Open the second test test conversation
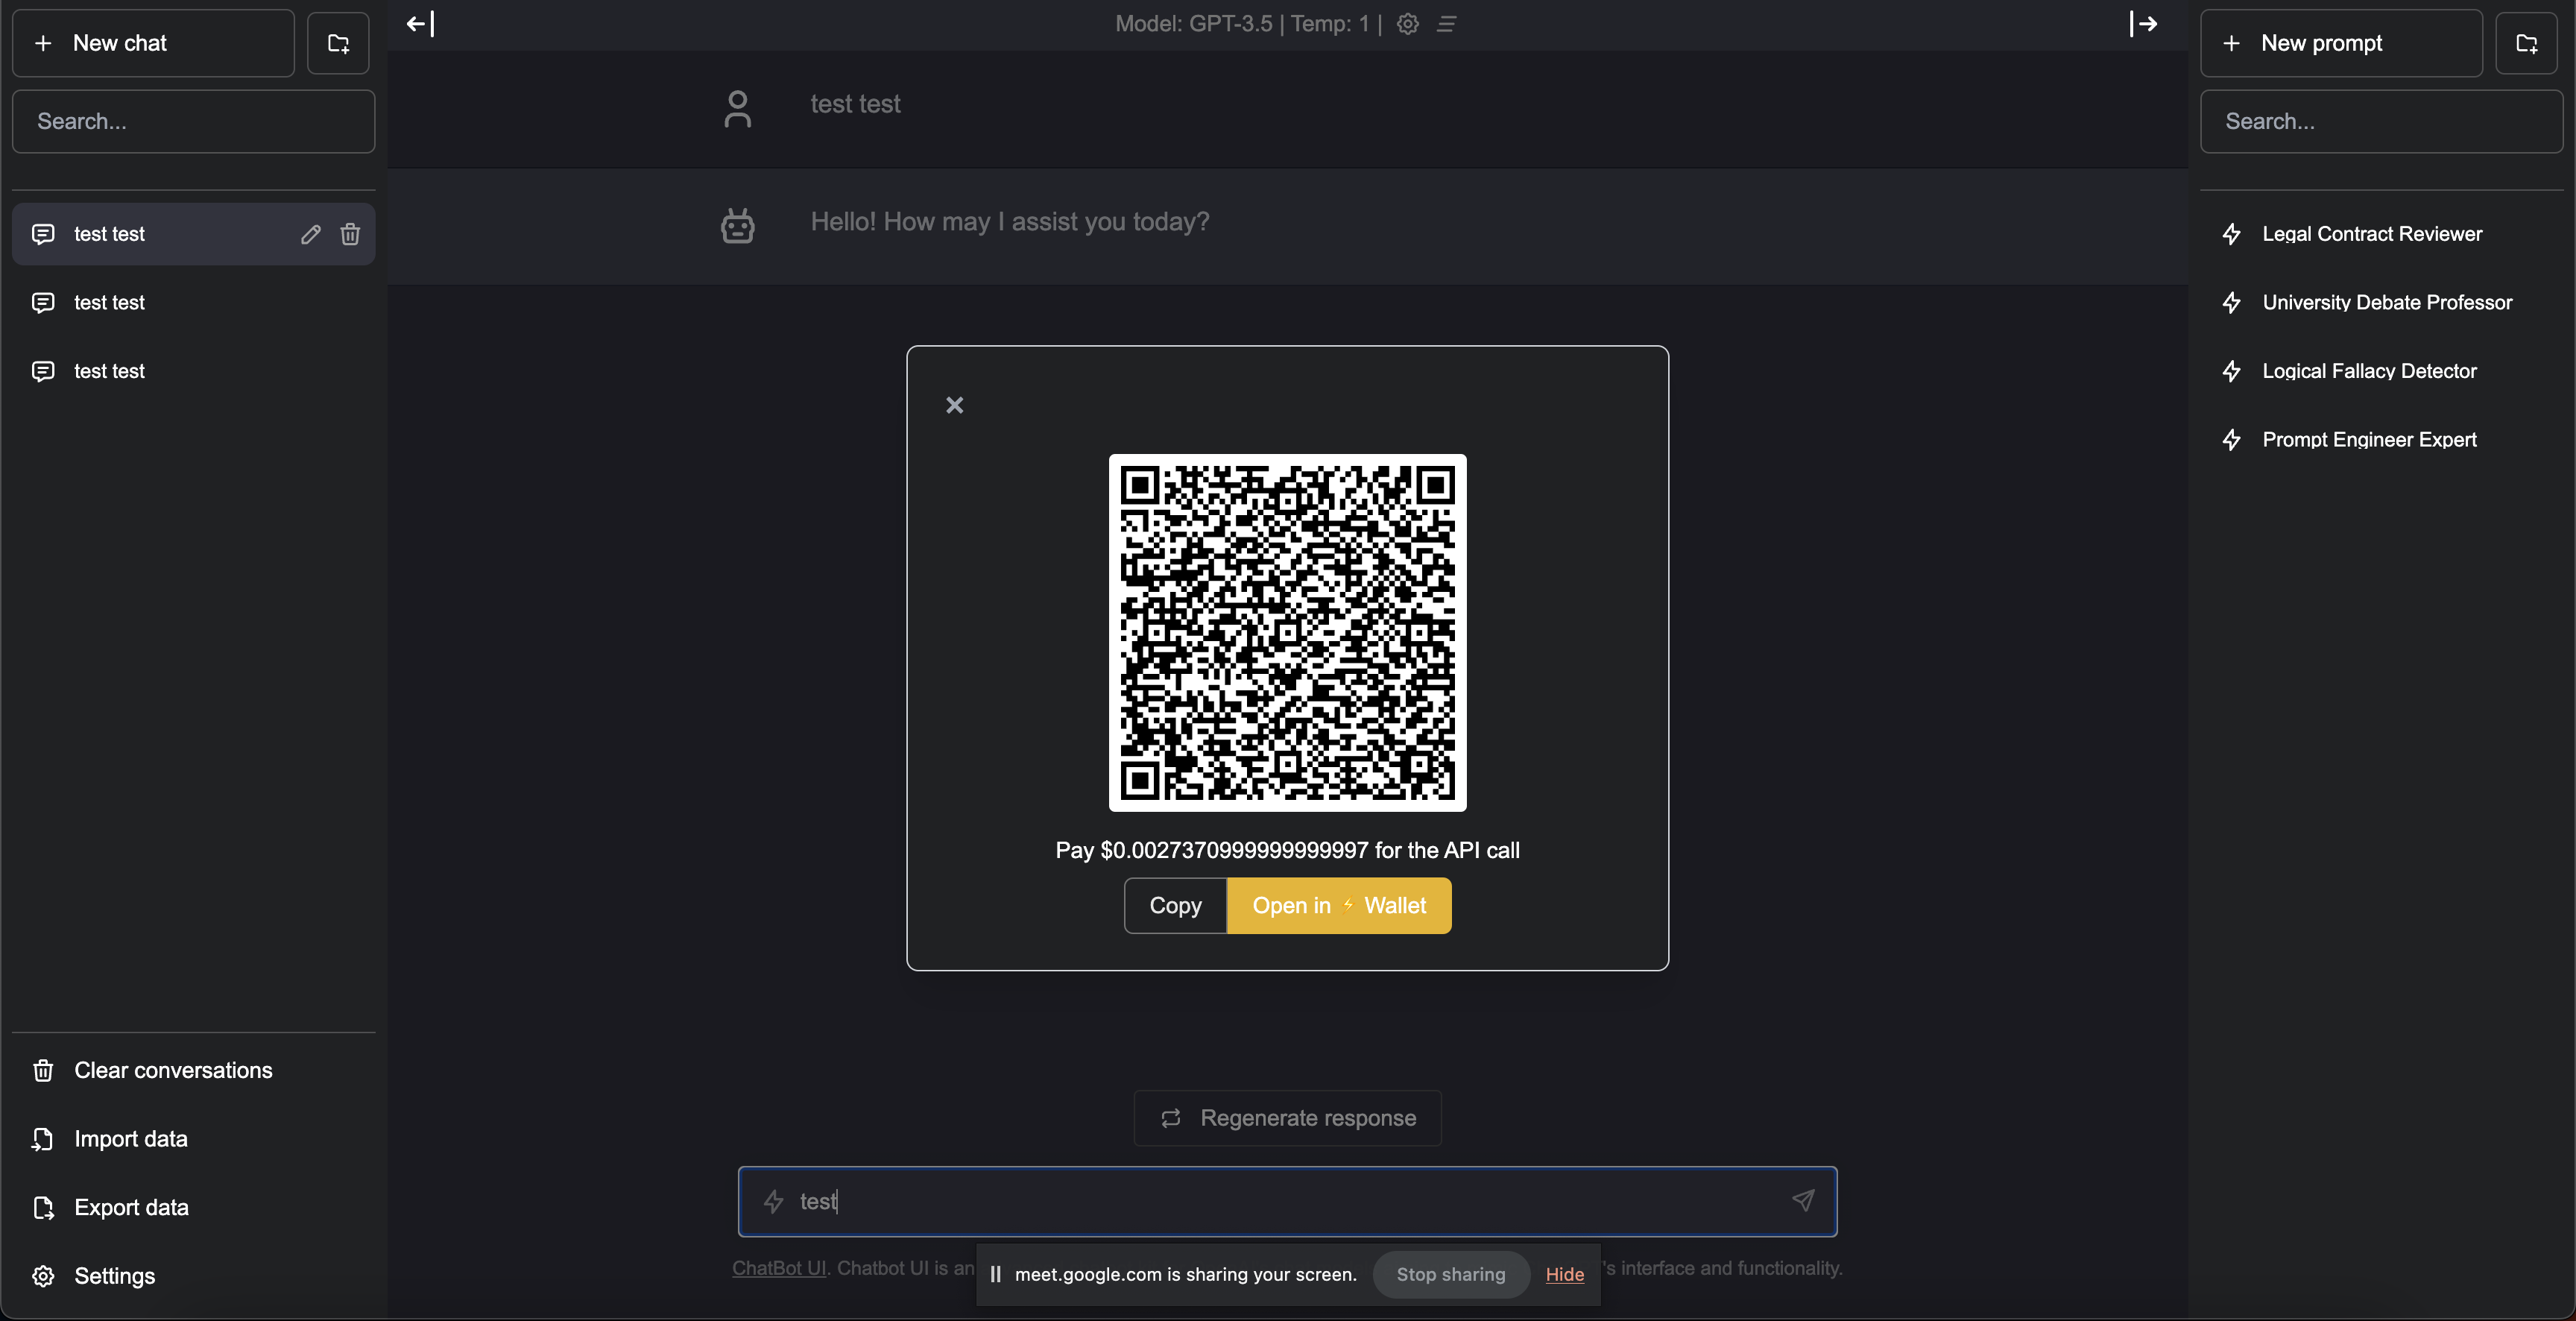Viewport: 2576px width, 1321px height. (x=110, y=302)
